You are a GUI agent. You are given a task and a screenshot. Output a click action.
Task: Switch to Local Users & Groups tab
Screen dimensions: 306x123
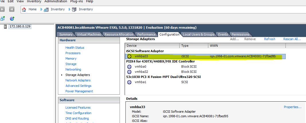[x=198, y=35]
